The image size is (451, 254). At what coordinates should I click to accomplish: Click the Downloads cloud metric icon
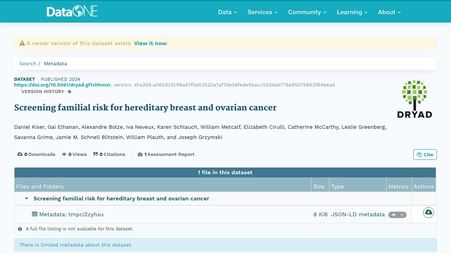tap(20, 154)
